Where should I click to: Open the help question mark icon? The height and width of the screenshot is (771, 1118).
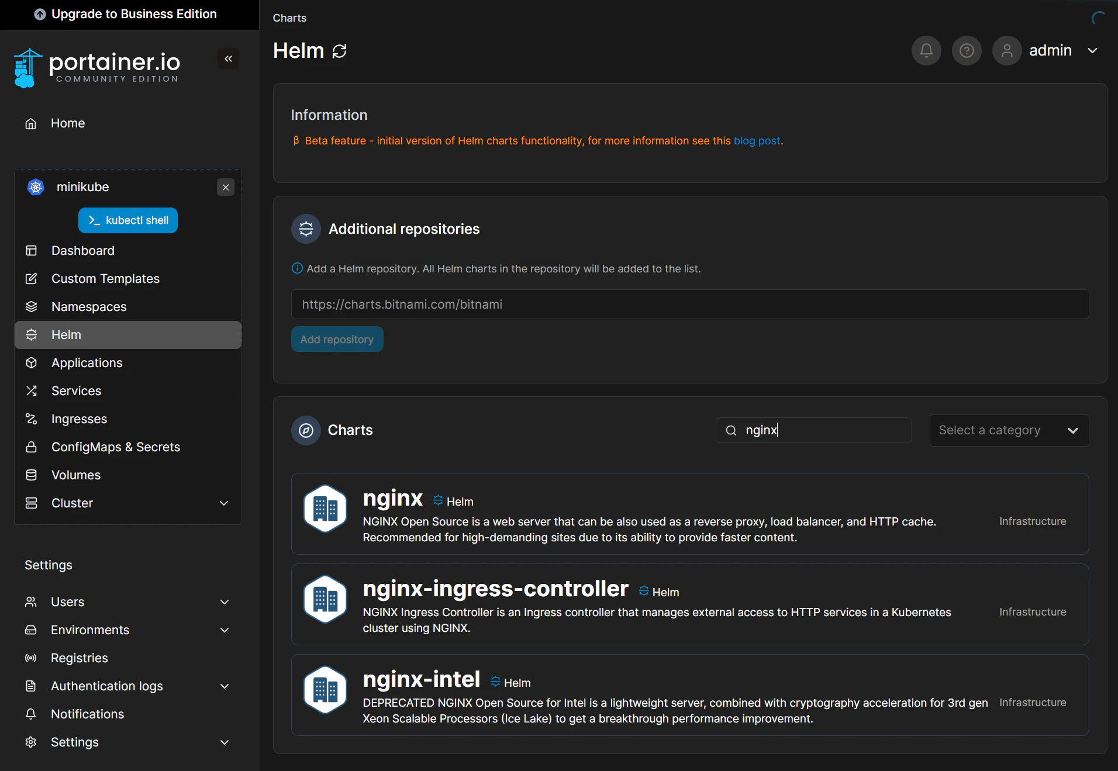tap(967, 51)
